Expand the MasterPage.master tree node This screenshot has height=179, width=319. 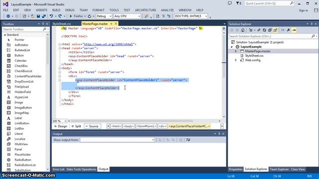click(236, 51)
